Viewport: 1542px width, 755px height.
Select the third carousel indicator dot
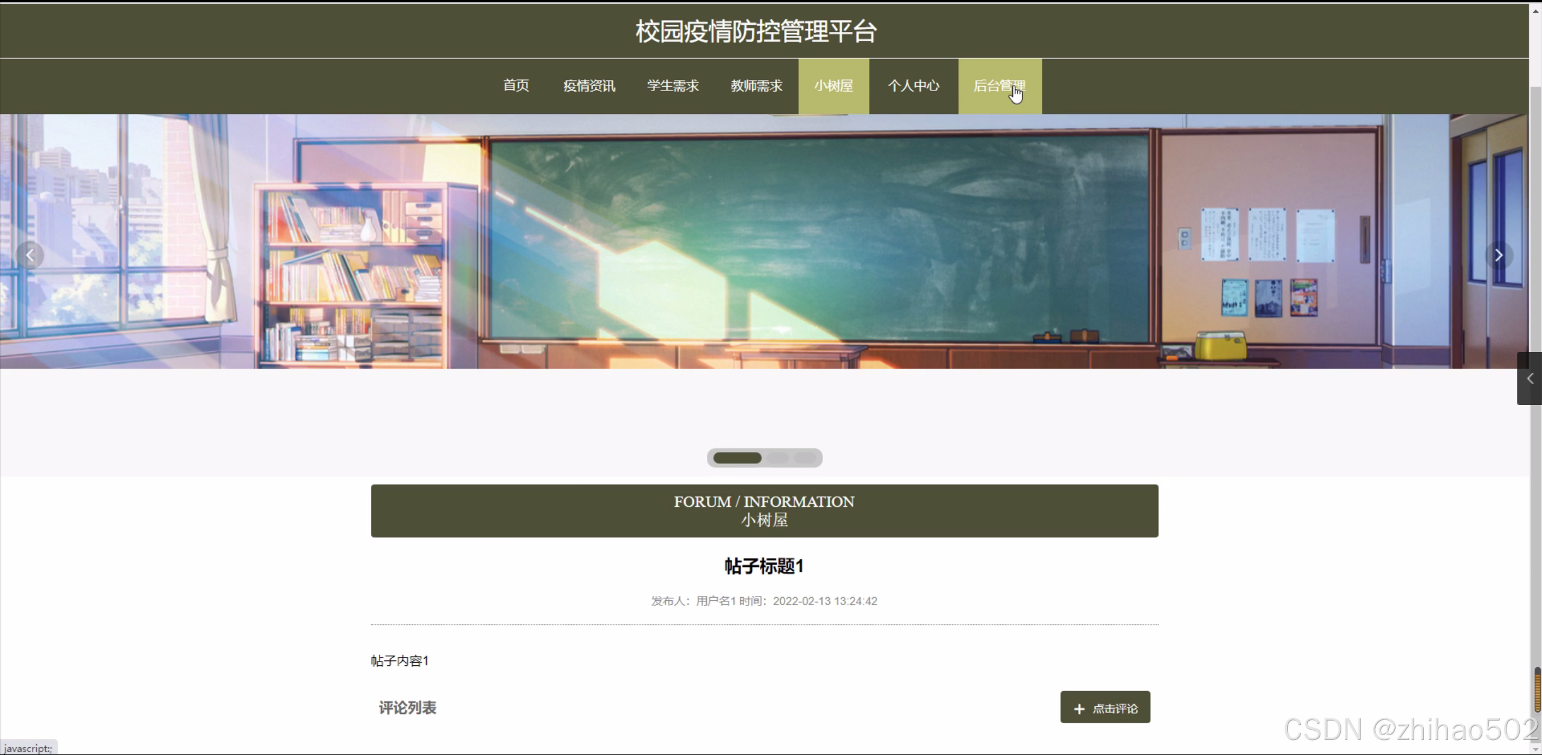[805, 458]
